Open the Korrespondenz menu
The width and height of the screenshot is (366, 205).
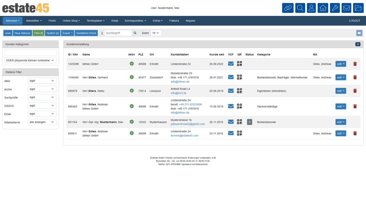[135, 21]
